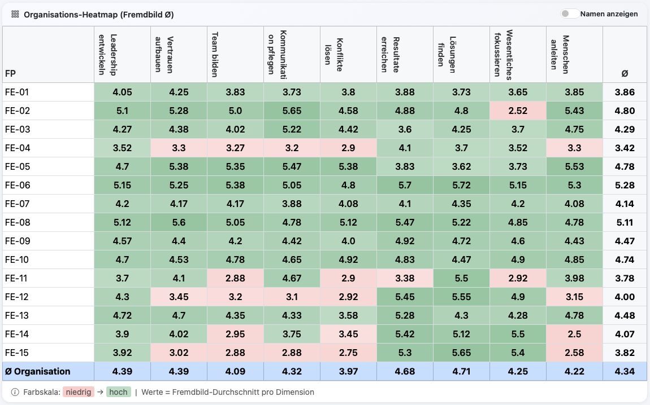Click the info icon next to Farbskala
This screenshot has width=650, height=405.
(15, 392)
